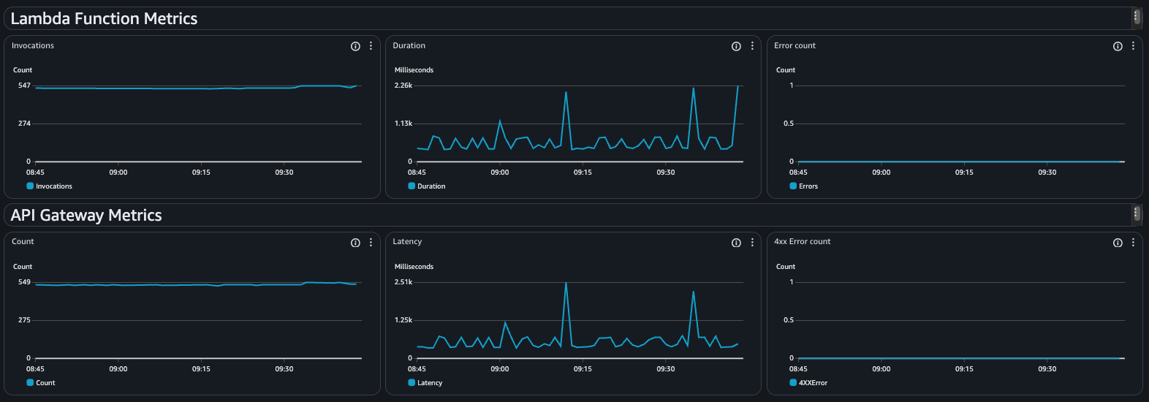The height and width of the screenshot is (402, 1149).
Task: Open info for Duration widget
Action: [x=736, y=46]
